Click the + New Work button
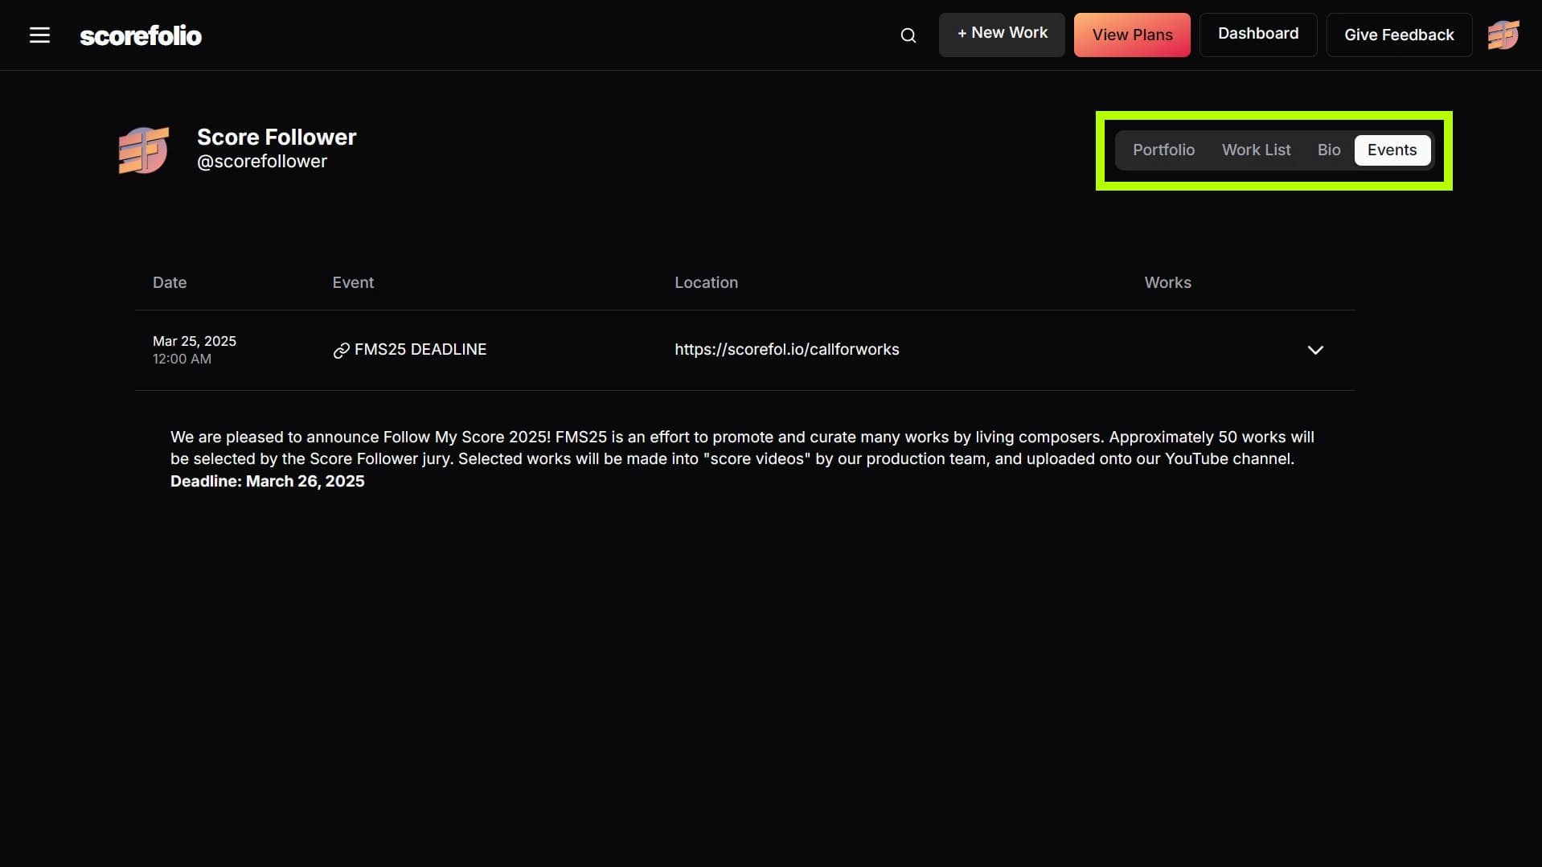1542x867 pixels. 1002,35
